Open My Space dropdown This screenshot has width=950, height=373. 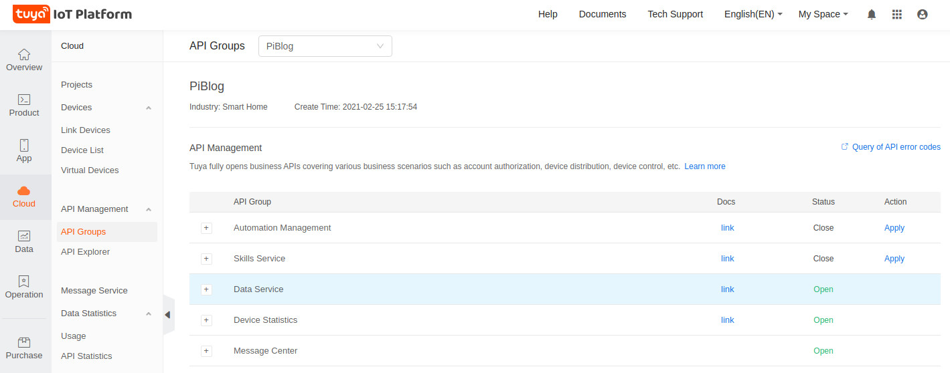823,14
